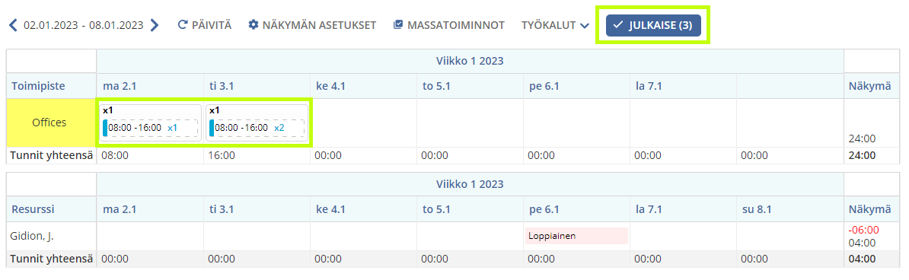Click checkmark icon on Julkaise button
The height and width of the screenshot is (280, 909).
point(618,25)
